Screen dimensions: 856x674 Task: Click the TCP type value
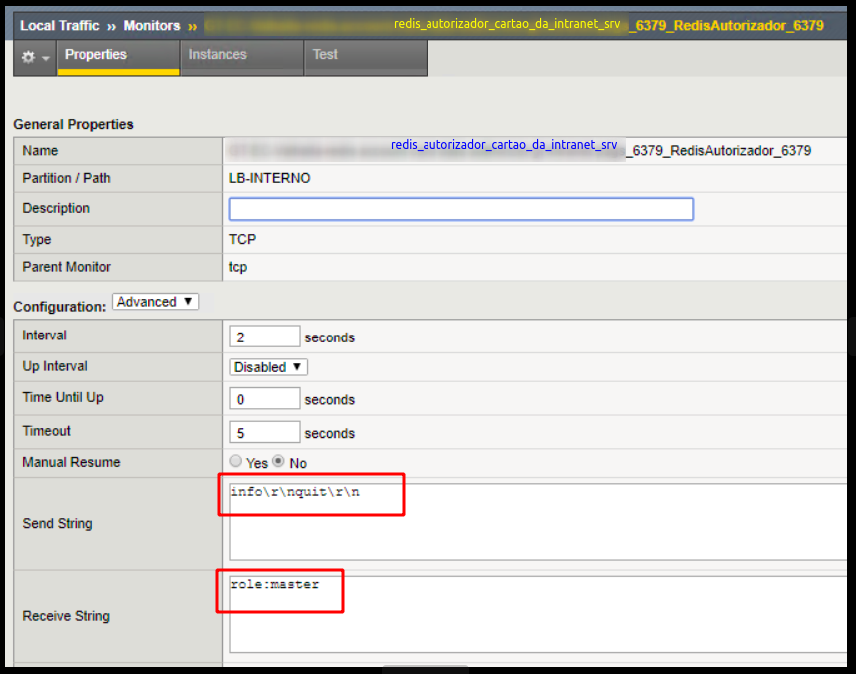coord(242,239)
